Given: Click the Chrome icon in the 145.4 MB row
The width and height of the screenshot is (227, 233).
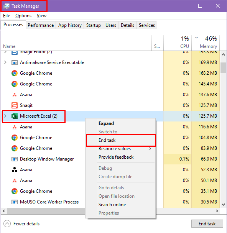Looking at the screenshot, I should click(15, 84).
